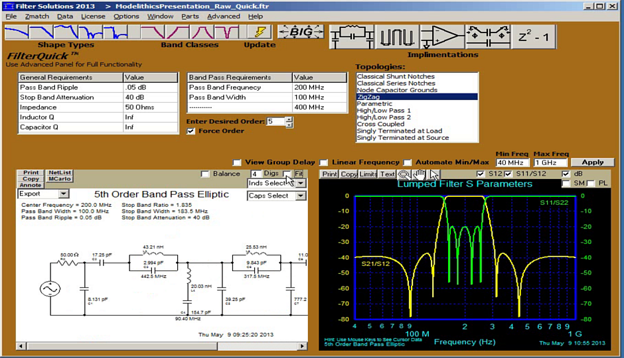Open the Options menu
The height and width of the screenshot is (358, 624).
(x=126, y=17)
